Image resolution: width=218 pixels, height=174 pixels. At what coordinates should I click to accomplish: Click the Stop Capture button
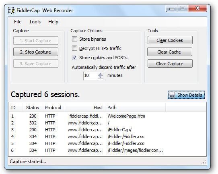(36, 52)
